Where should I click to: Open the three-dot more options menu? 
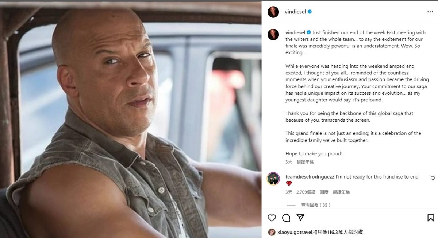point(430,12)
